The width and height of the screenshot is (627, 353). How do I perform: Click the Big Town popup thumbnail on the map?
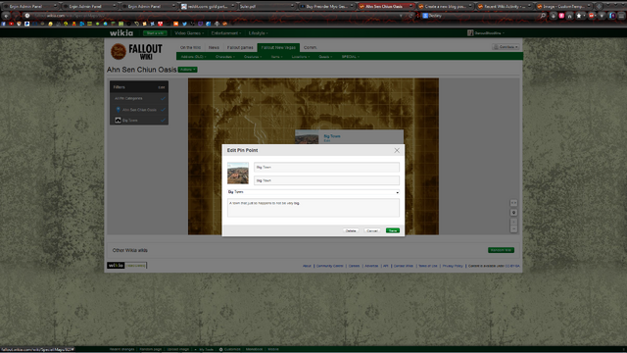pos(307,137)
